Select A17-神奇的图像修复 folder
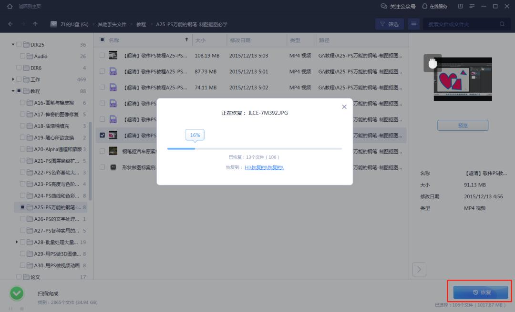Screen dimensions: 515x312 pyautogui.click(x=56, y=114)
